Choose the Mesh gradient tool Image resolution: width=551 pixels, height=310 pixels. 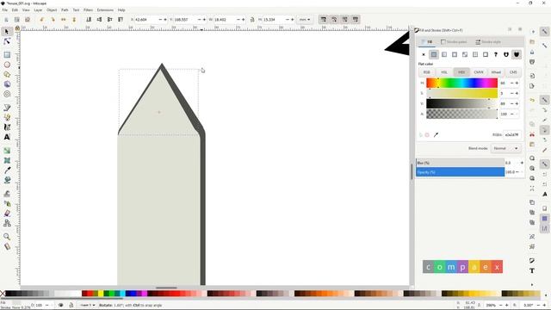pyautogui.click(x=7, y=160)
